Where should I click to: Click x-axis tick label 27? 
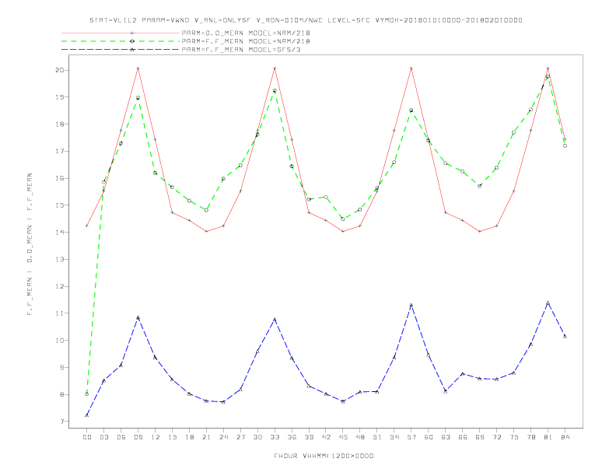pos(240,437)
